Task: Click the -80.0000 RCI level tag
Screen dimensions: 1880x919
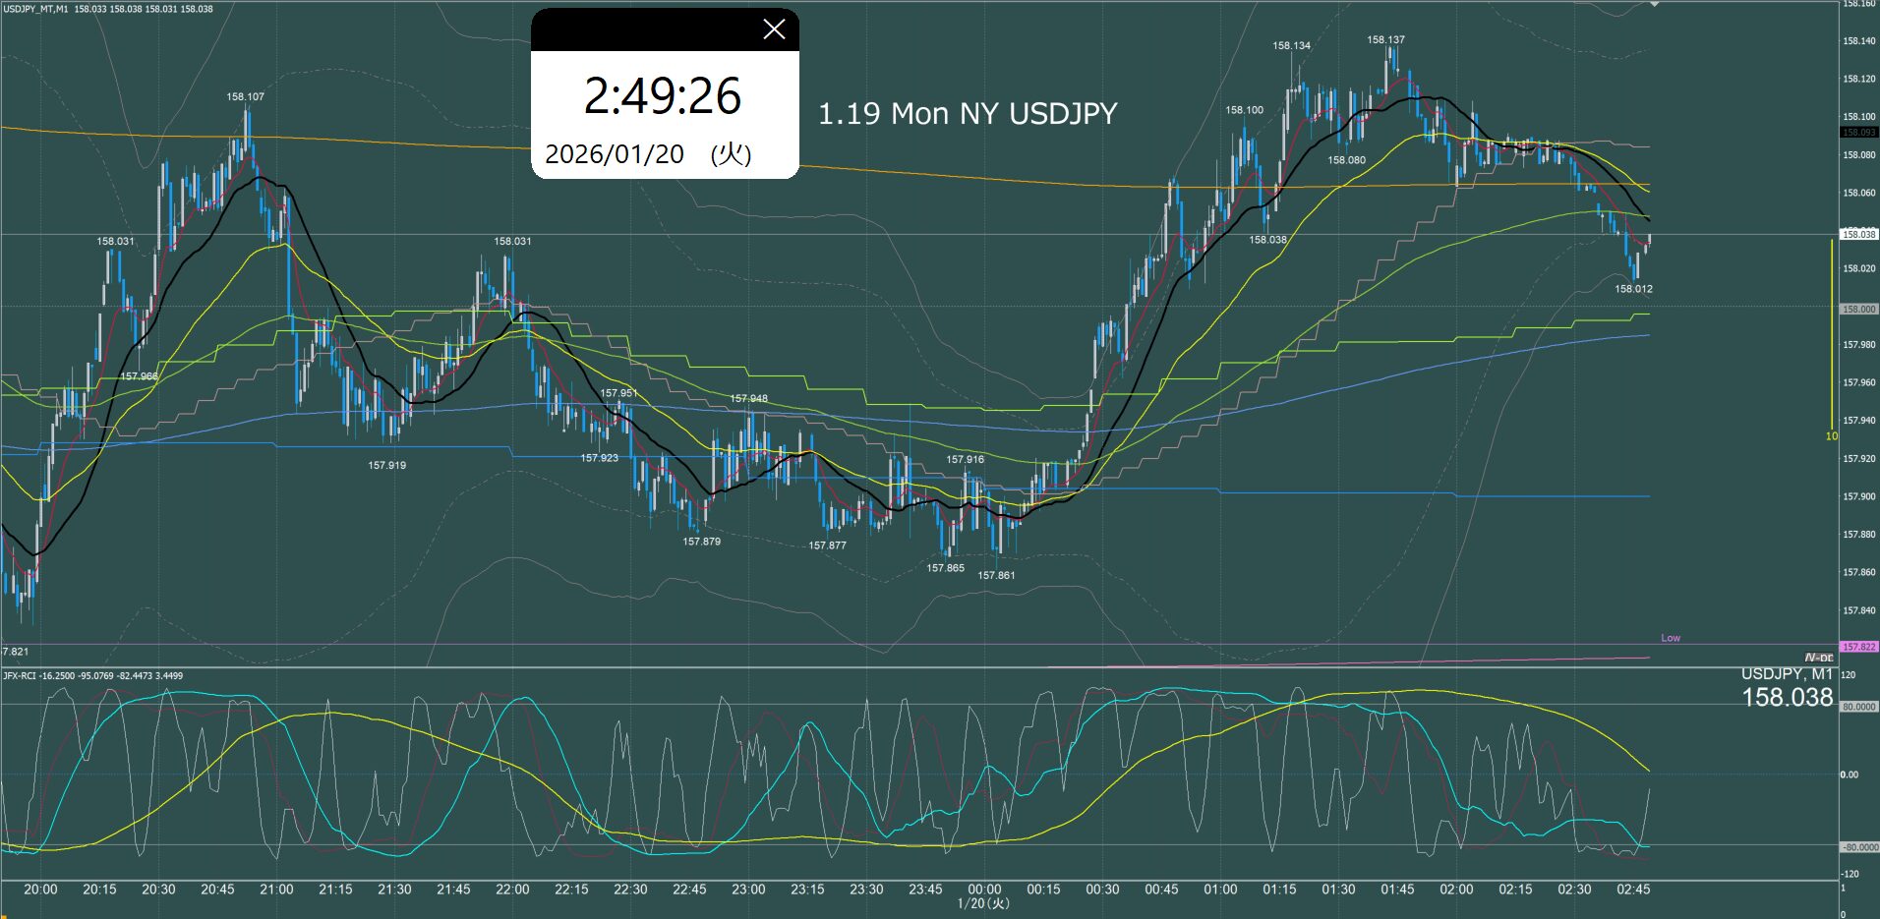Action: 1858,847
